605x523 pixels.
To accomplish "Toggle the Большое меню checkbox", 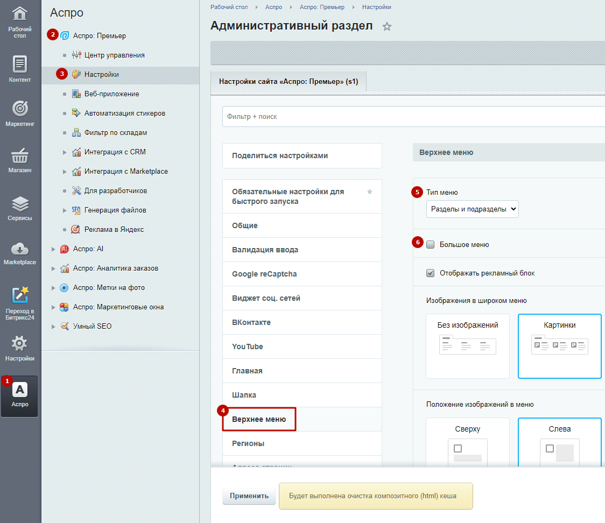I will click(430, 244).
